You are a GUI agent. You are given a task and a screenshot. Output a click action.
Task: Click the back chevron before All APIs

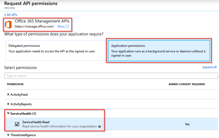tap(5, 15)
